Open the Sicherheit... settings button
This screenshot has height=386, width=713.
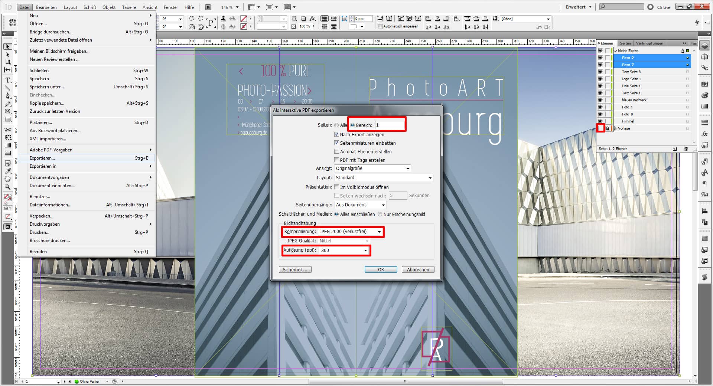[295, 270]
